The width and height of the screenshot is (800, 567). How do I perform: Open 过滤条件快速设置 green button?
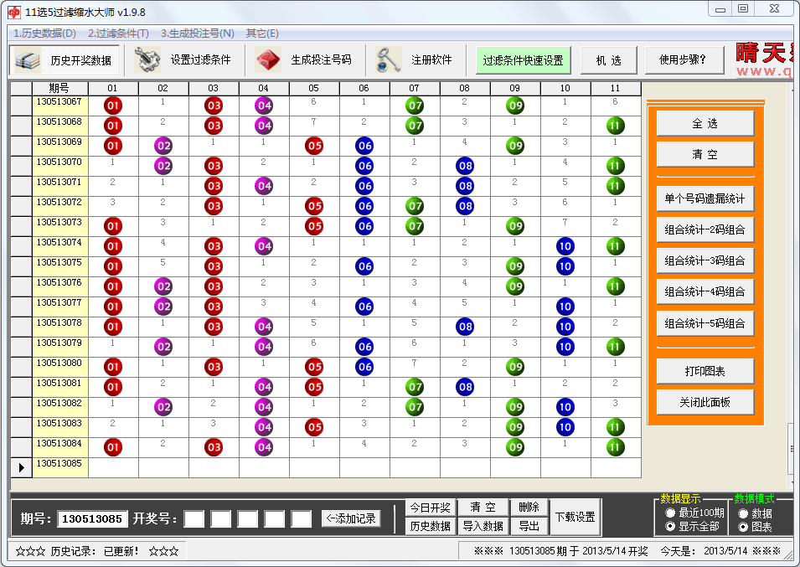click(x=523, y=60)
